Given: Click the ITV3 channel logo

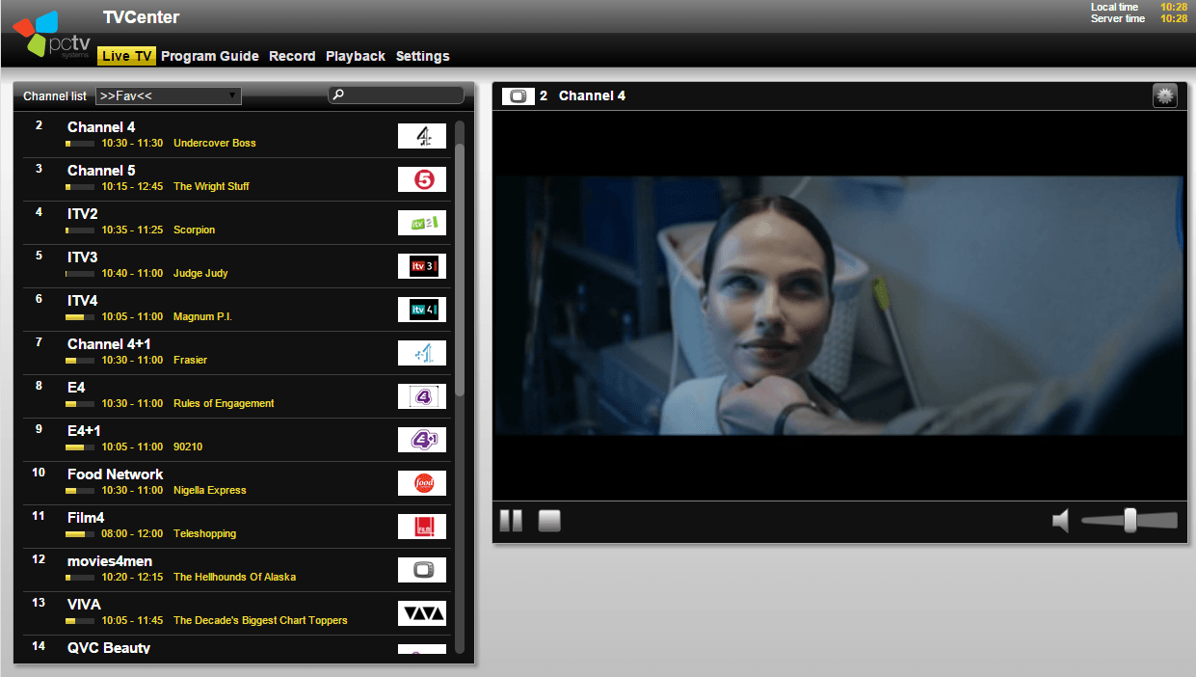Looking at the screenshot, I should [x=422, y=266].
